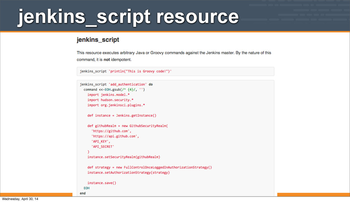Click the "import jenkins.model.*" line

coord(108,95)
